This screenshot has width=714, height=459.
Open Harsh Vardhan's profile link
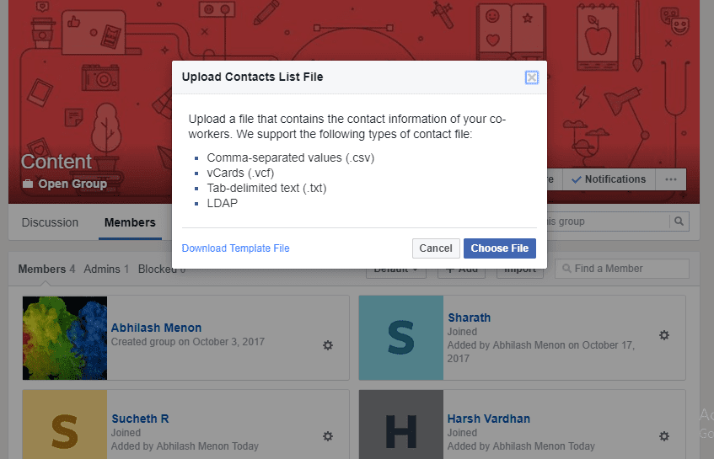489,419
